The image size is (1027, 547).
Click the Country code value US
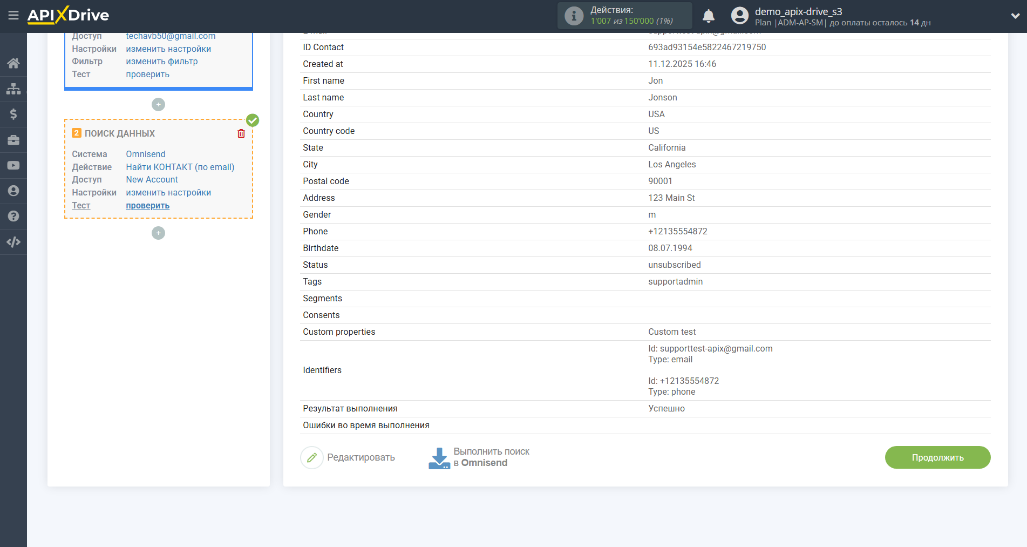tap(654, 131)
